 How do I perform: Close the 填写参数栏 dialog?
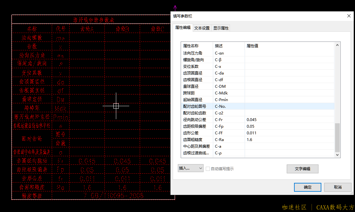coord(349,16)
